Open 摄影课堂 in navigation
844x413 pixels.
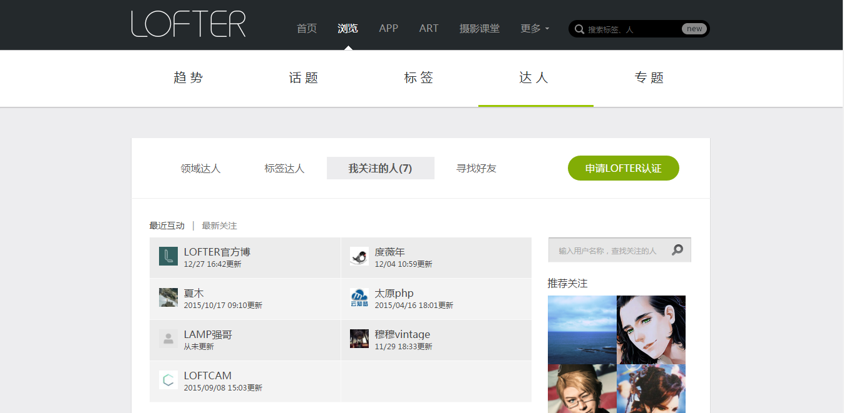[x=480, y=29]
